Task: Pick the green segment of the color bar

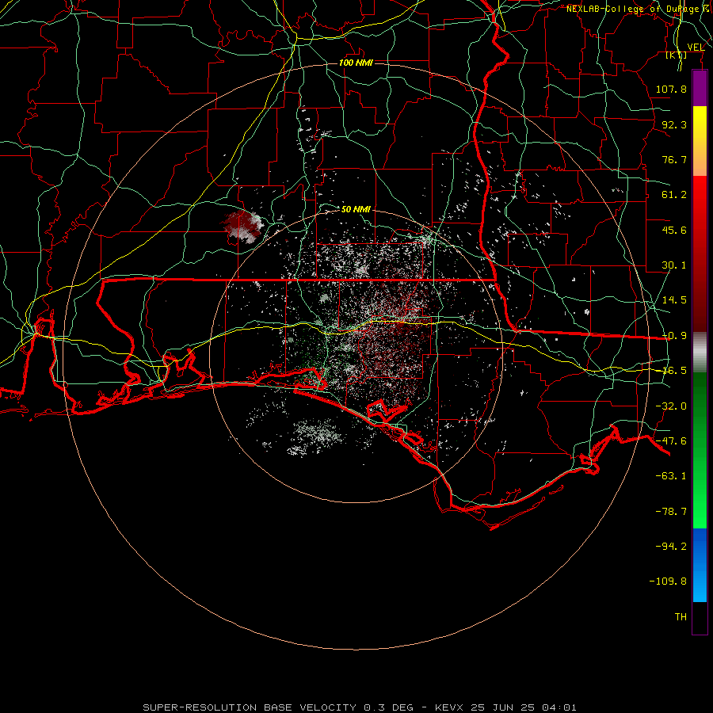Action: coord(700,450)
